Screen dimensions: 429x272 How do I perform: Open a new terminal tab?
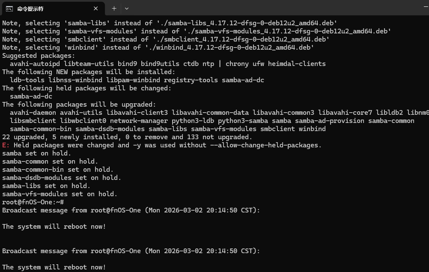(x=114, y=9)
